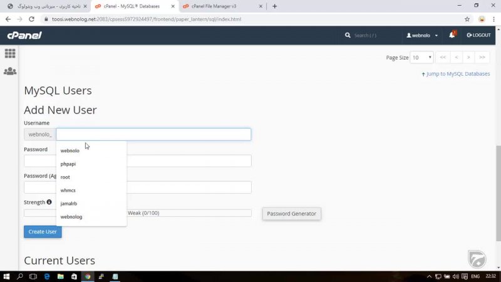
Task: Bookmark this page with star icon
Action: 467,19
